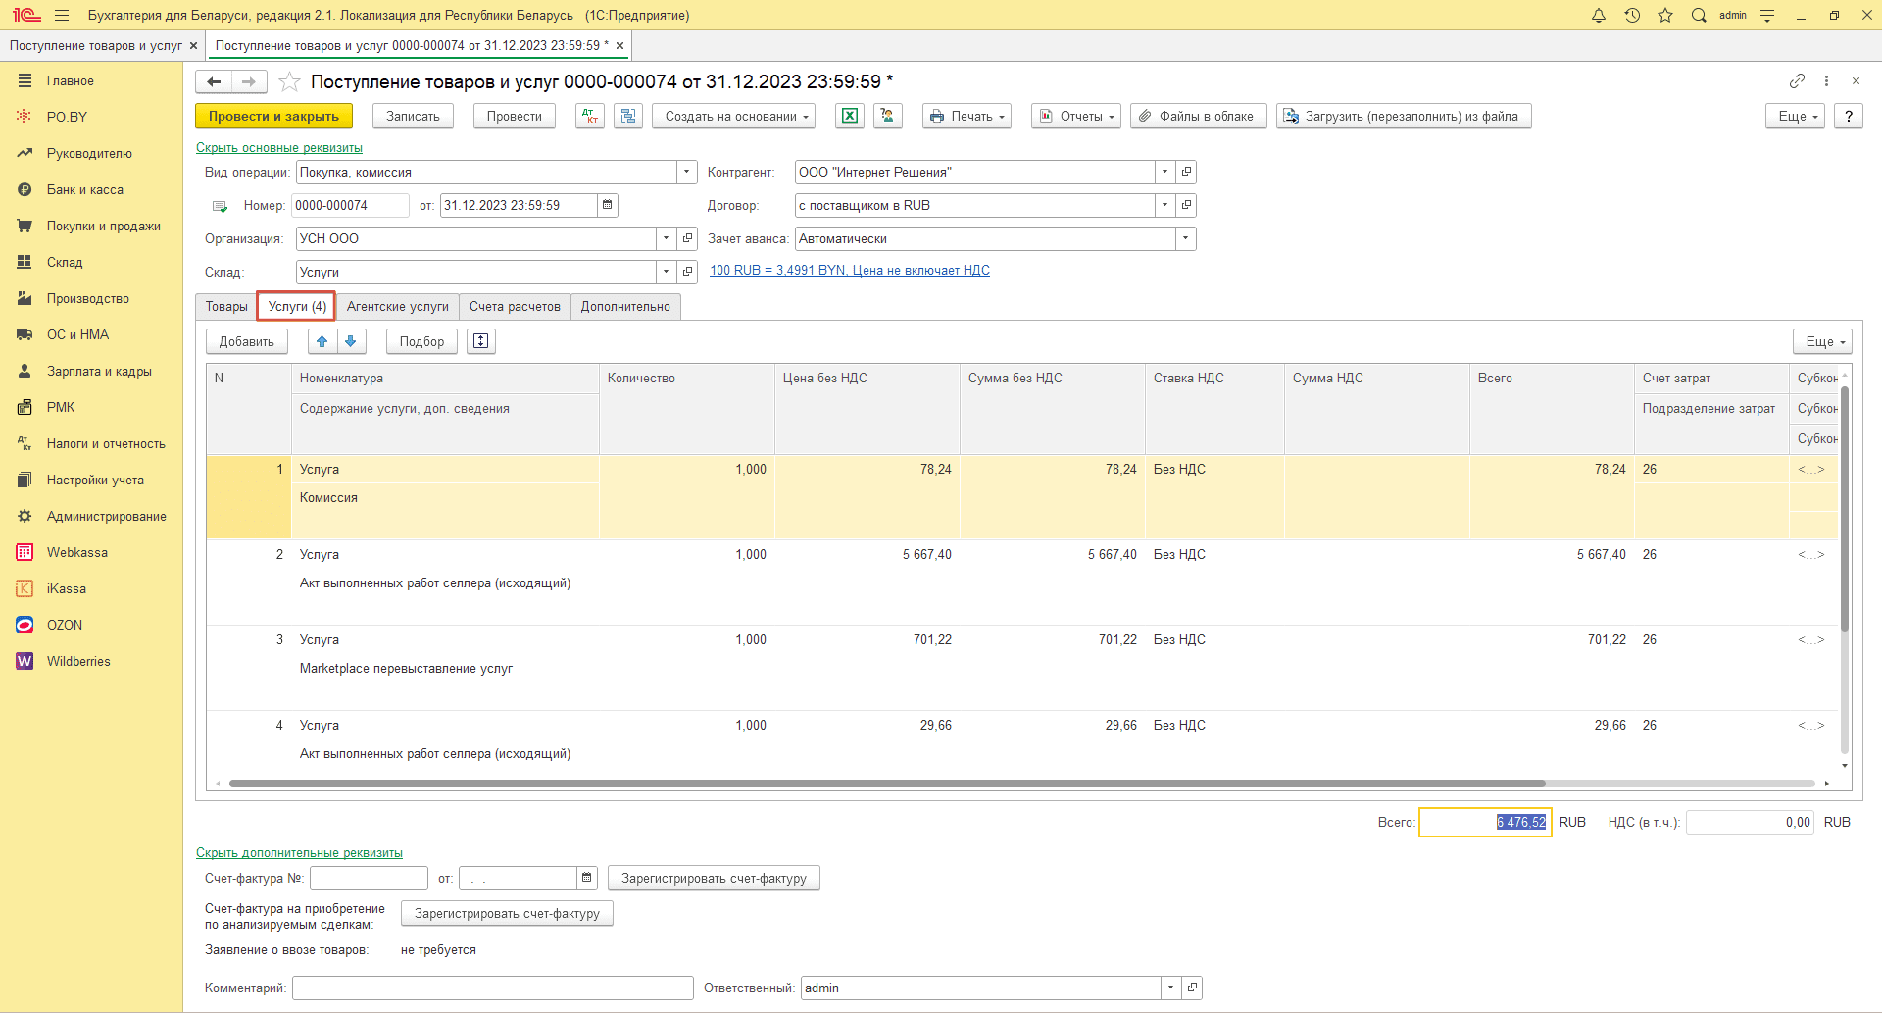The width and height of the screenshot is (1882, 1013).
Task: Open Налоги и отчетность sidebar section
Action: tap(106, 443)
